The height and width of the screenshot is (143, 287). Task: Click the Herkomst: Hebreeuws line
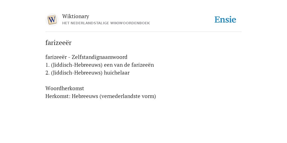tap(101, 96)
